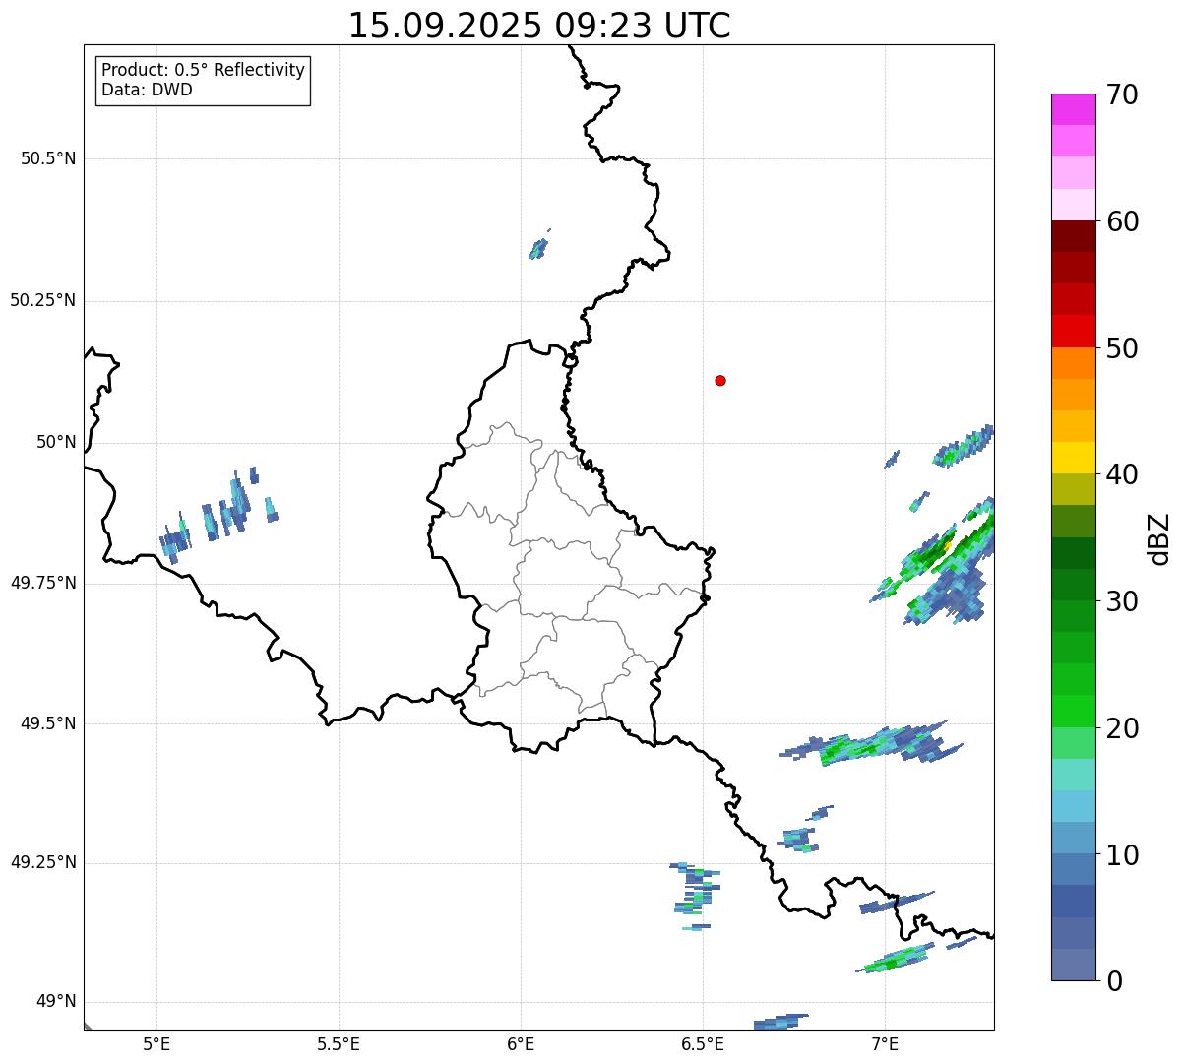Pick the yellow colorbar swatch above 40
The height and width of the screenshot is (1064, 1183).
(x=1073, y=458)
